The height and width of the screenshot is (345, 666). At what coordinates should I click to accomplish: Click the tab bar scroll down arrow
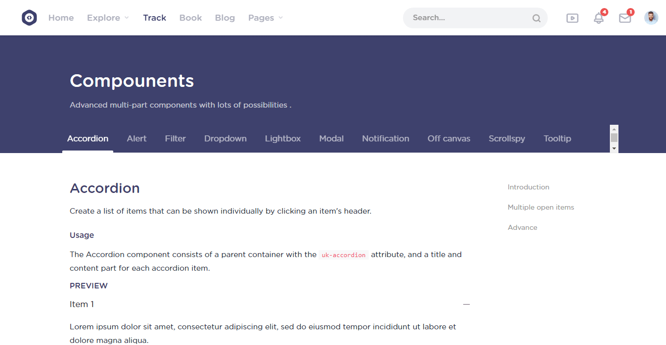click(614, 149)
